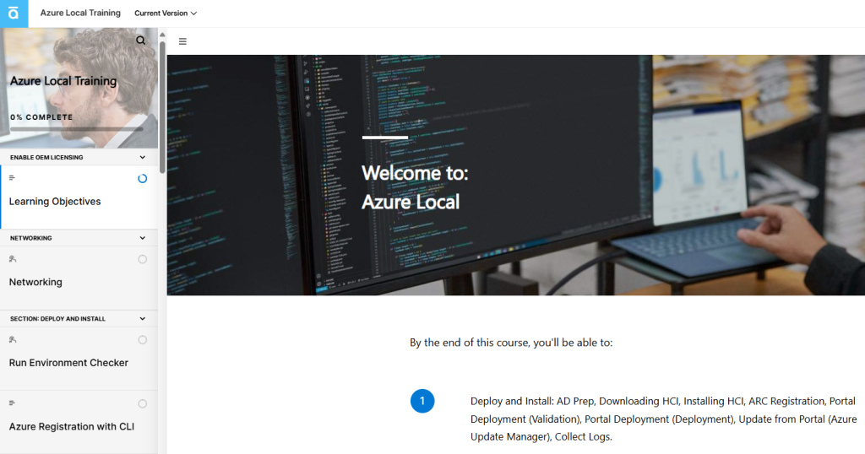Open the Networking lesson
The height and width of the screenshot is (454, 865).
coord(79,278)
